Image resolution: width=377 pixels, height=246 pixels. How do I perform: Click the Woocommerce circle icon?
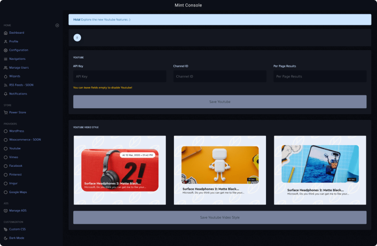[6, 140]
